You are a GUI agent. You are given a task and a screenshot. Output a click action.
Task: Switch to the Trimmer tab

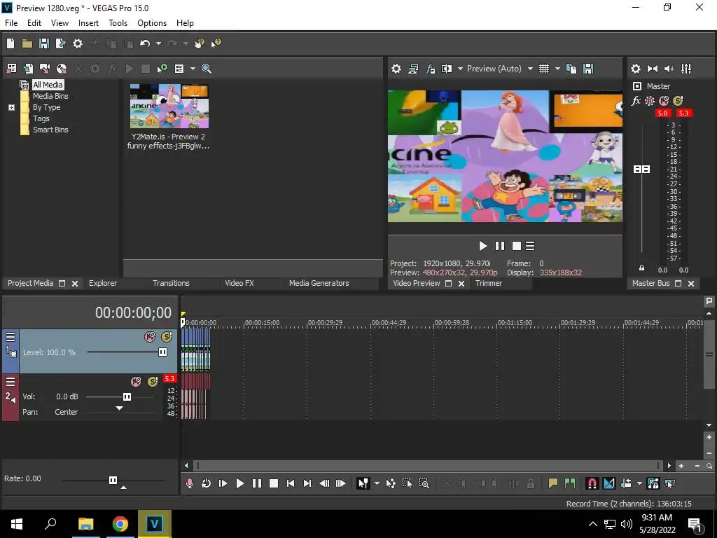(x=488, y=283)
